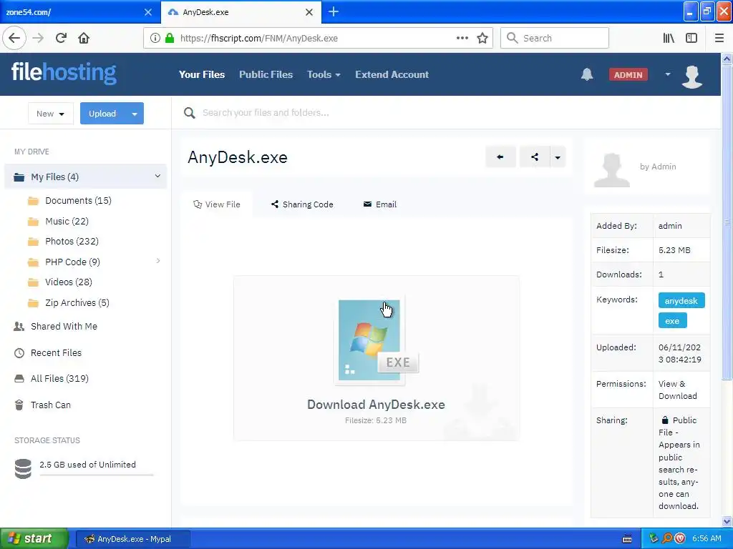Click the 'by Admin' uploader text
The image size is (733, 549).
[658, 166]
